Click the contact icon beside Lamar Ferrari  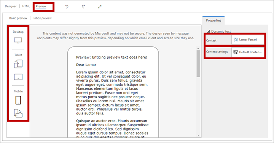(x=236, y=40)
